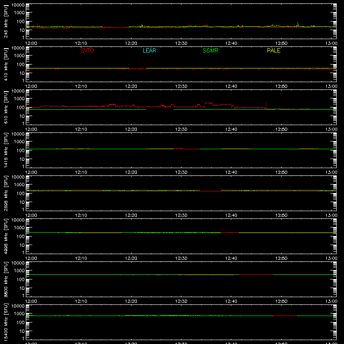Image resolution: width=344 pixels, height=344 pixels.
Task: Click the red SVTO legend label
Action: coord(87,50)
